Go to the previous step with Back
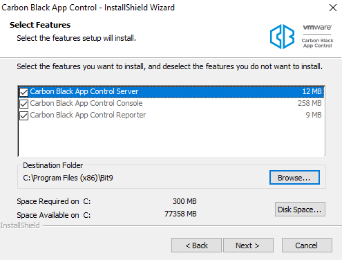 point(196,245)
